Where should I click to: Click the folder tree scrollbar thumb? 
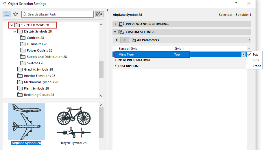click(x=101, y=69)
